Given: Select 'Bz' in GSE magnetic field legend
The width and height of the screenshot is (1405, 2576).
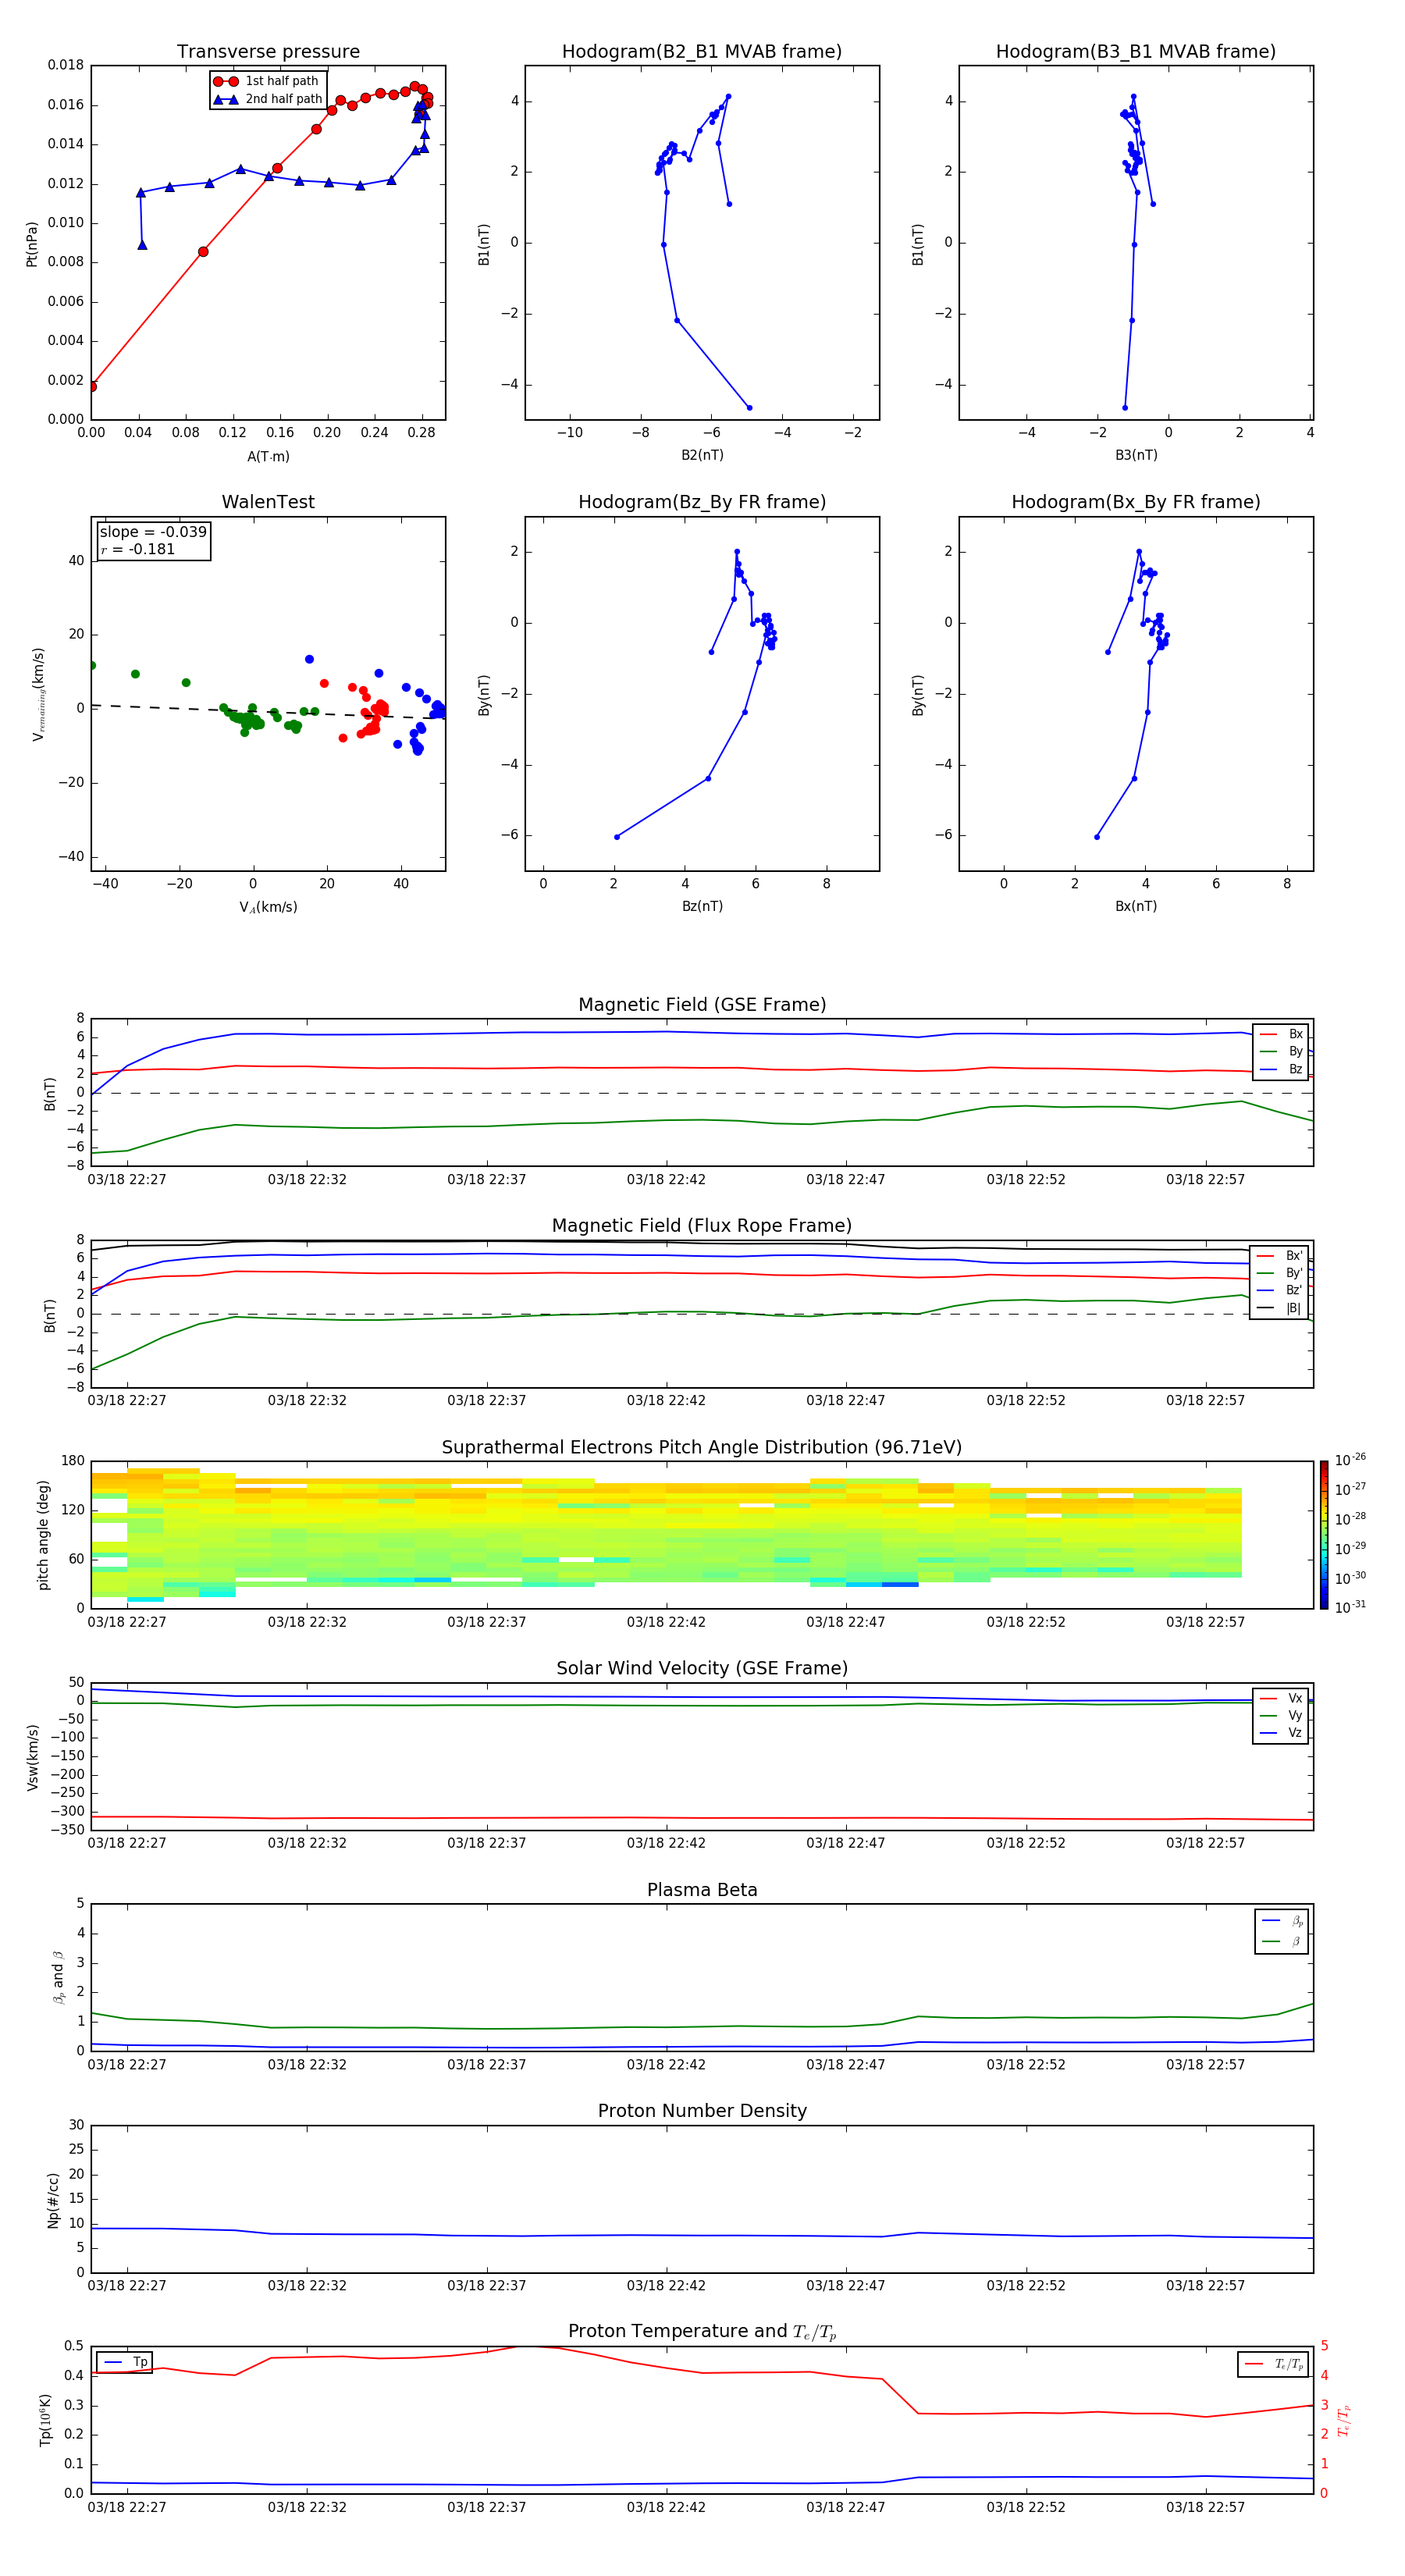Looking at the screenshot, I should pyautogui.click(x=1281, y=1069).
